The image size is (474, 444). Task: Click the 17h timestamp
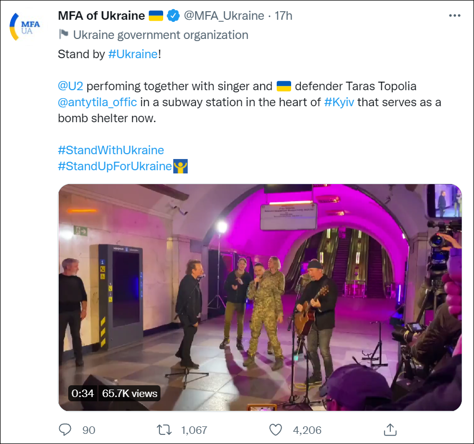[x=284, y=16]
